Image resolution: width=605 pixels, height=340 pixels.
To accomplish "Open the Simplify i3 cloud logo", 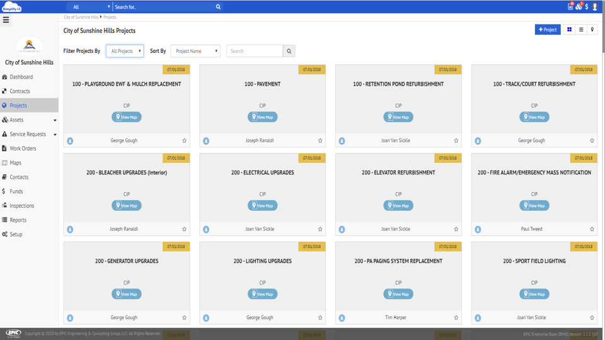I will point(12,7).
